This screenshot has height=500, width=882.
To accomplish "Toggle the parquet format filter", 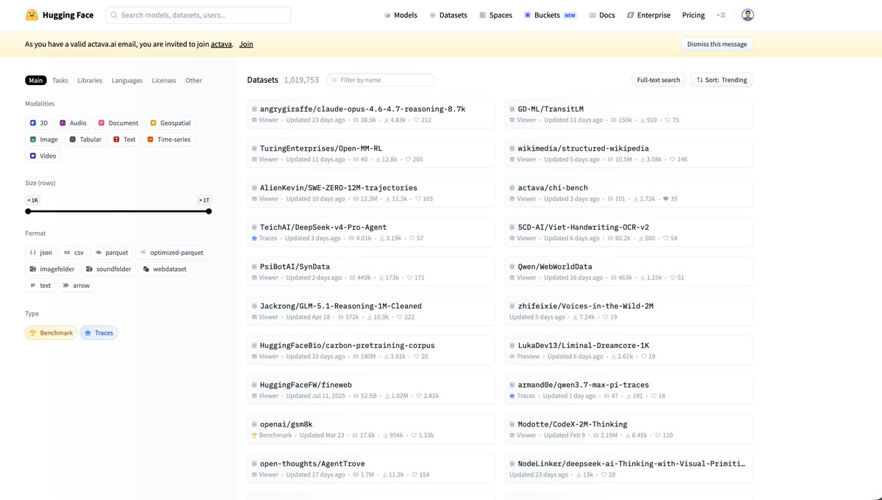I will coord(112,252).
